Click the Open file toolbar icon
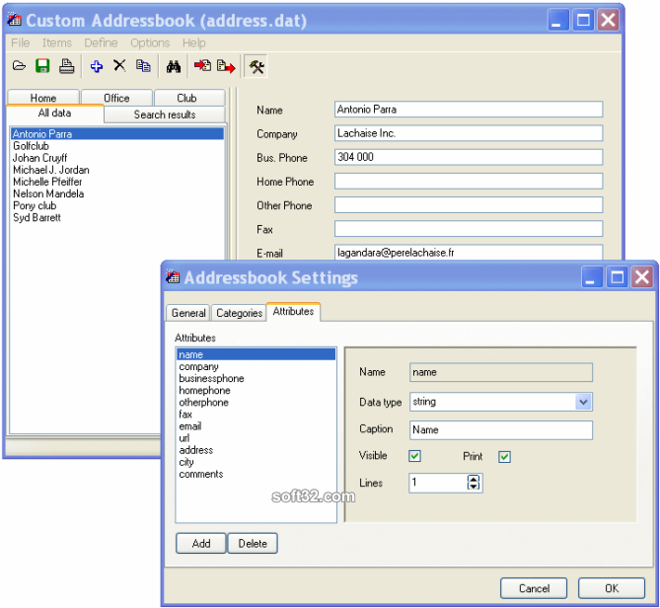The height and width of the screenshot is (608, 660). coord(19,66)
